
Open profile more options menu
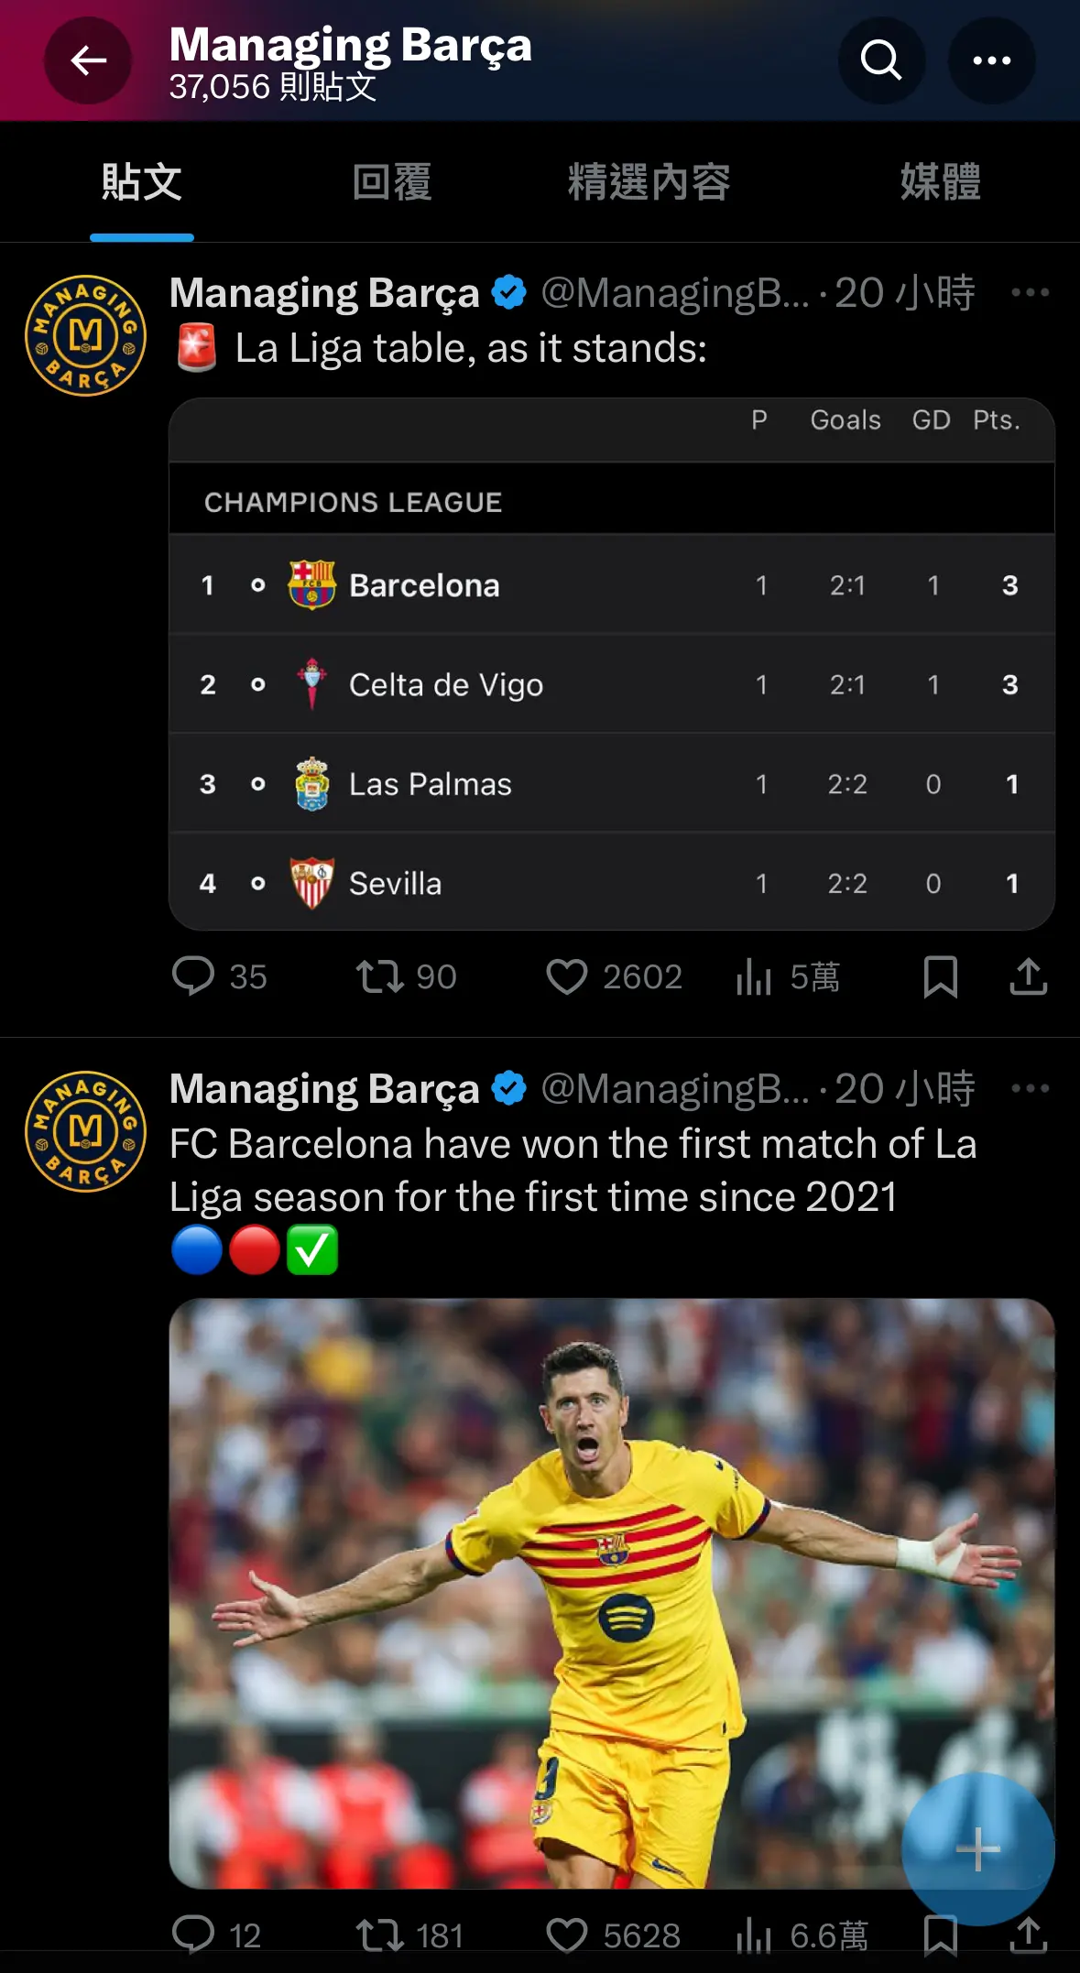tap(991, 61)
